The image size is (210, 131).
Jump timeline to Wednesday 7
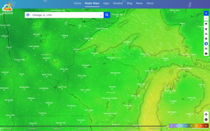pos(82,128)
